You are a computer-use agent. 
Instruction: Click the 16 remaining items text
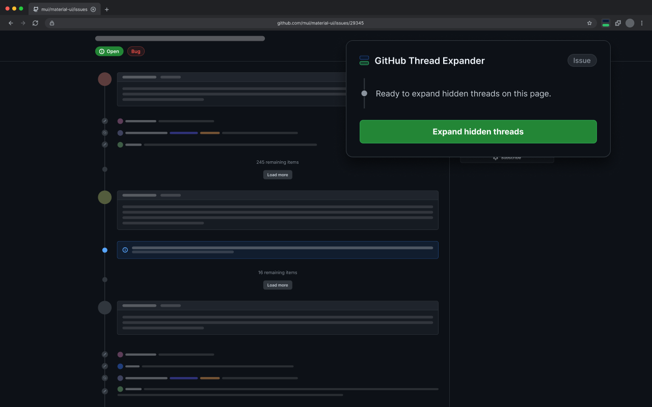tap(278, 273)
